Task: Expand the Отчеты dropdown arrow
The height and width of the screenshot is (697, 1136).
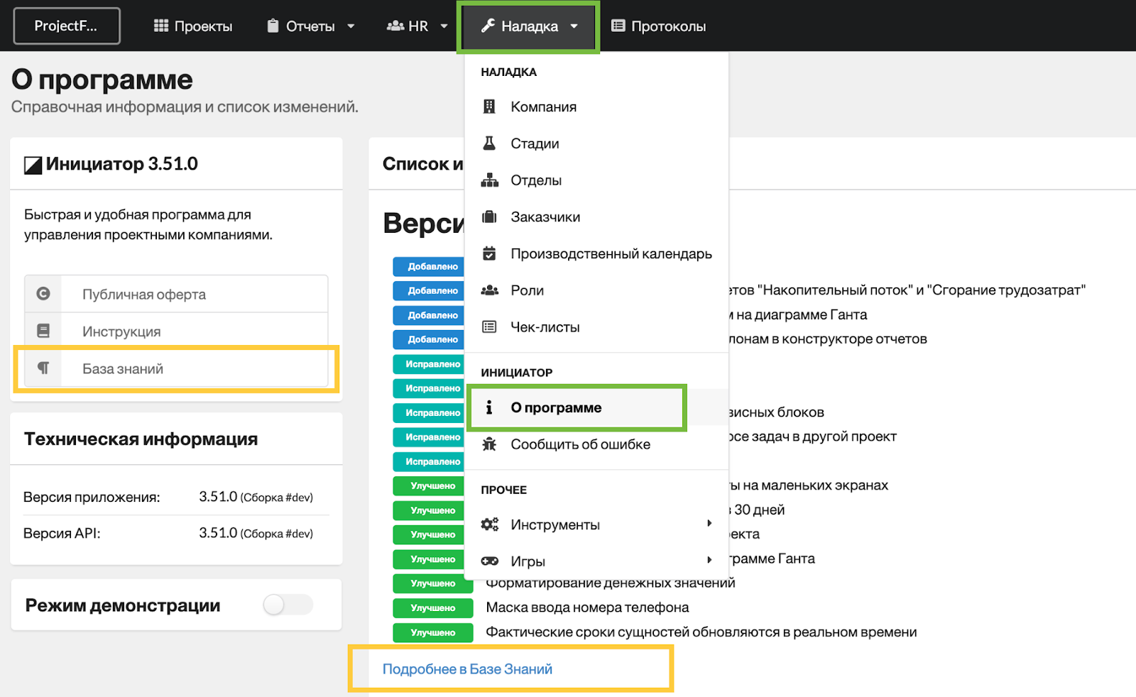Action: (x=351, y=26)
